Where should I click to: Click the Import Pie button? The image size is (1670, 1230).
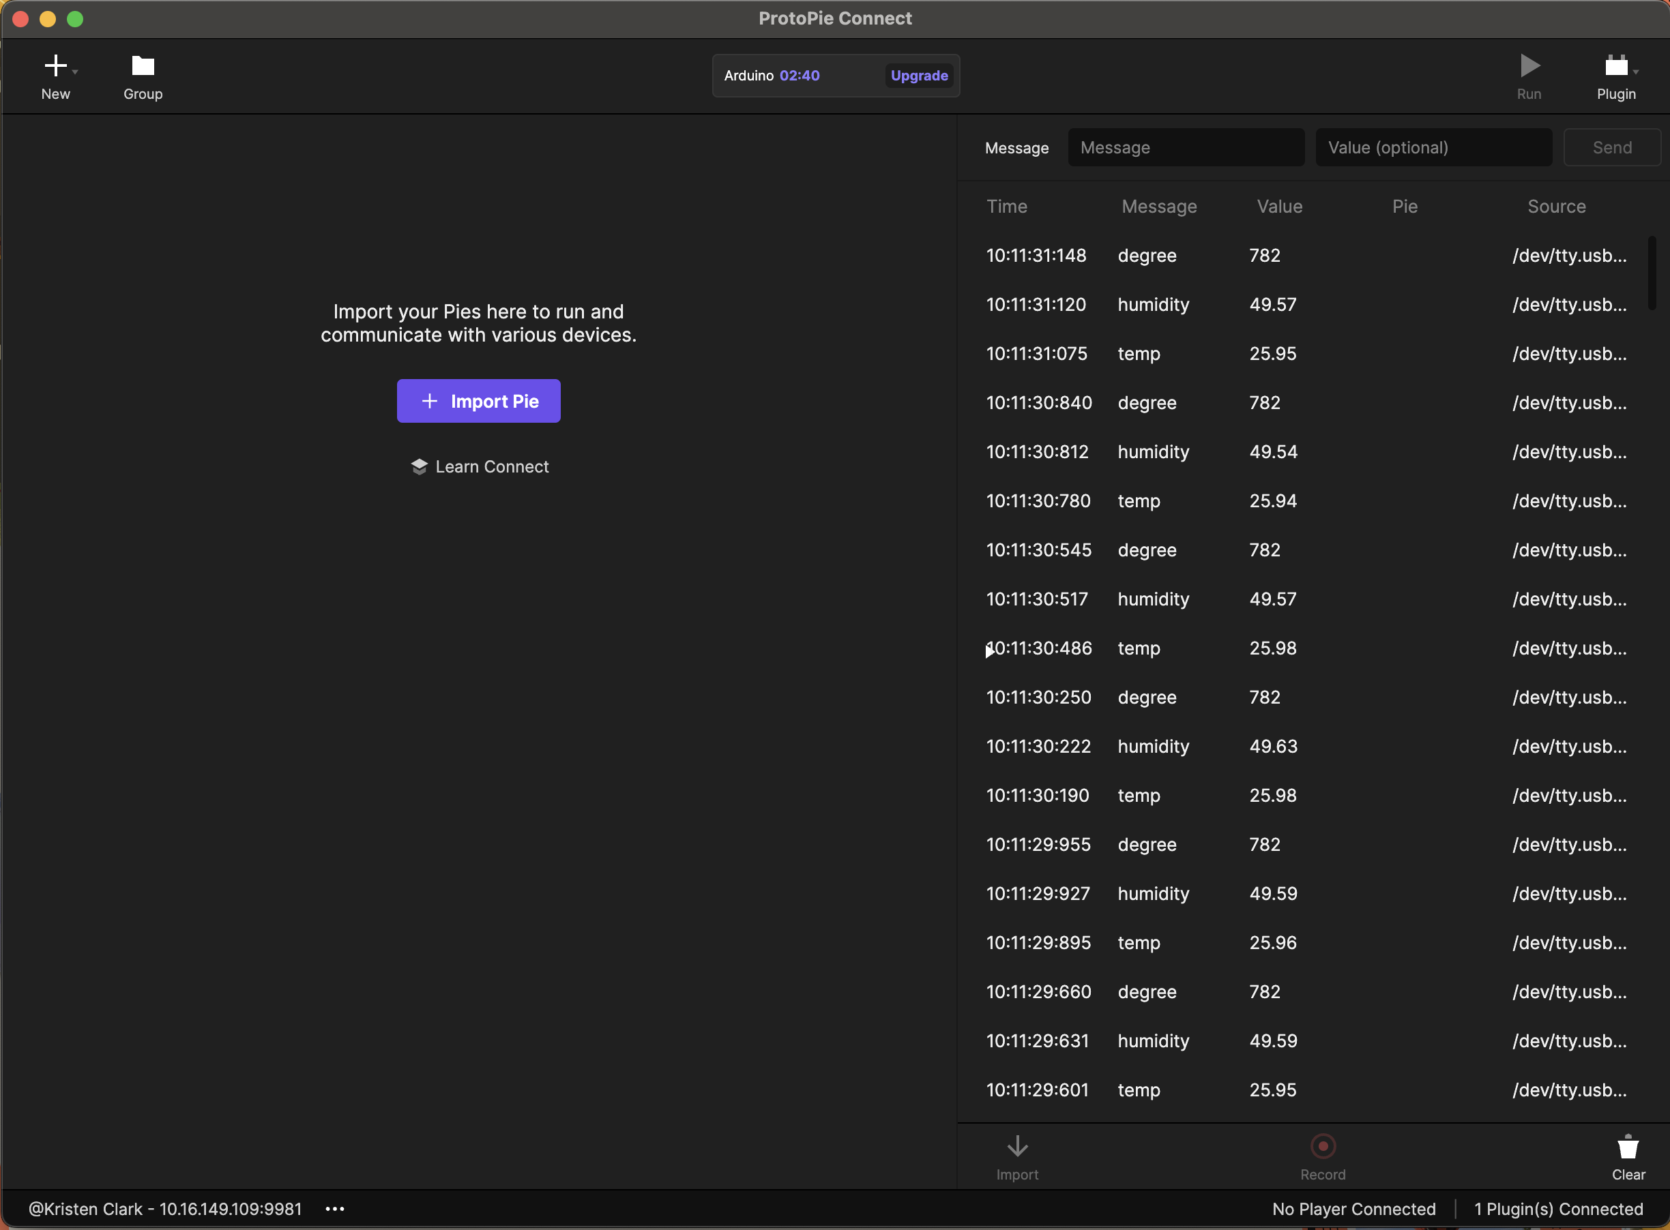(x=478, y=402)
